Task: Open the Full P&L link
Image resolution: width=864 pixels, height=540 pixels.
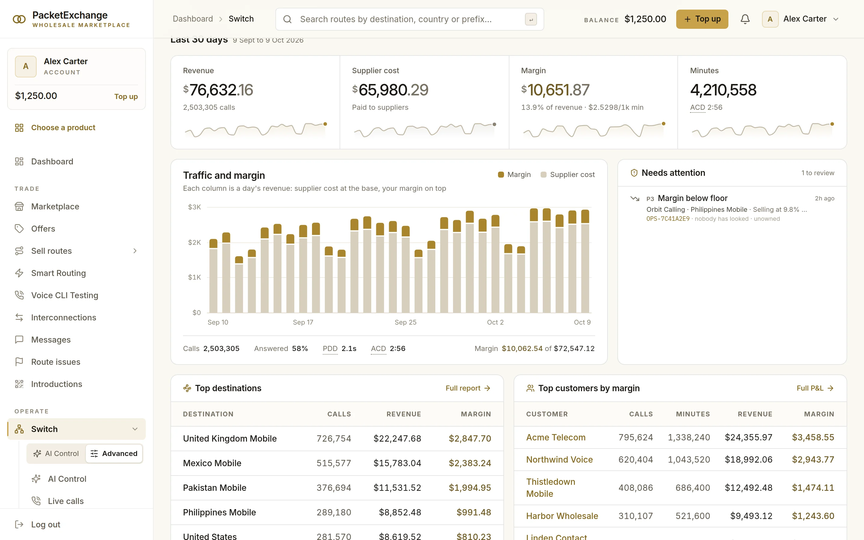Action: pyautogui.click(x=815, y=388)
